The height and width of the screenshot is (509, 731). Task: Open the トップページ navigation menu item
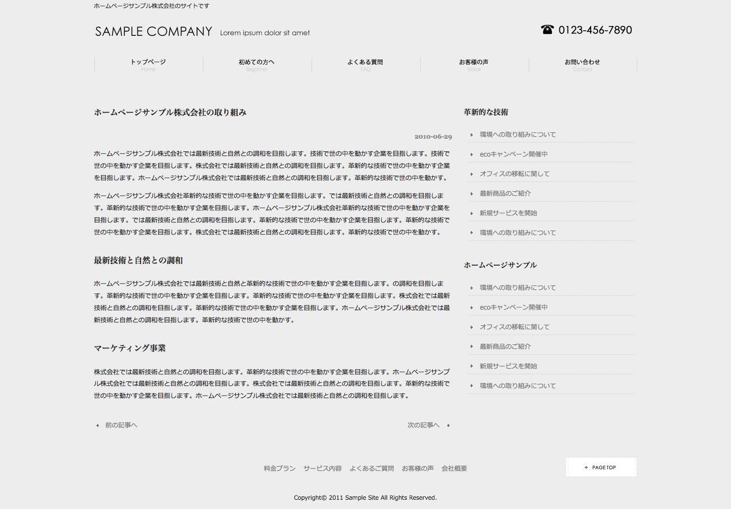pos(148,65)
